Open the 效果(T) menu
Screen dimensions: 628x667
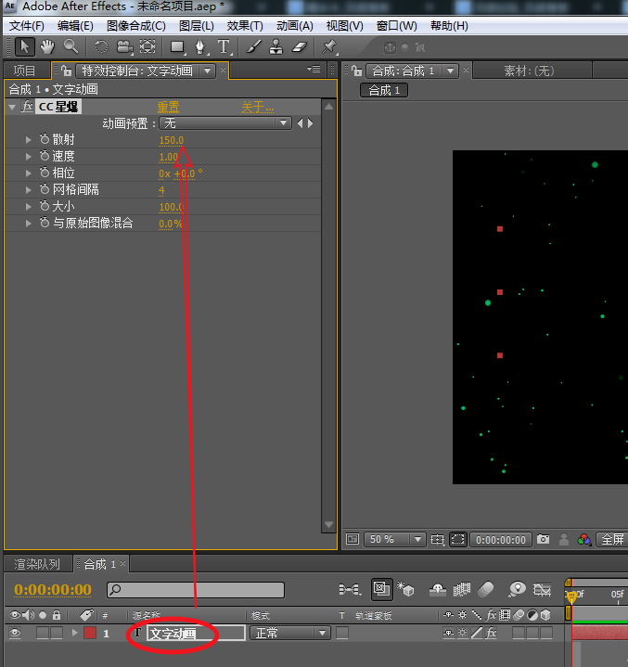tap(245, 25)
